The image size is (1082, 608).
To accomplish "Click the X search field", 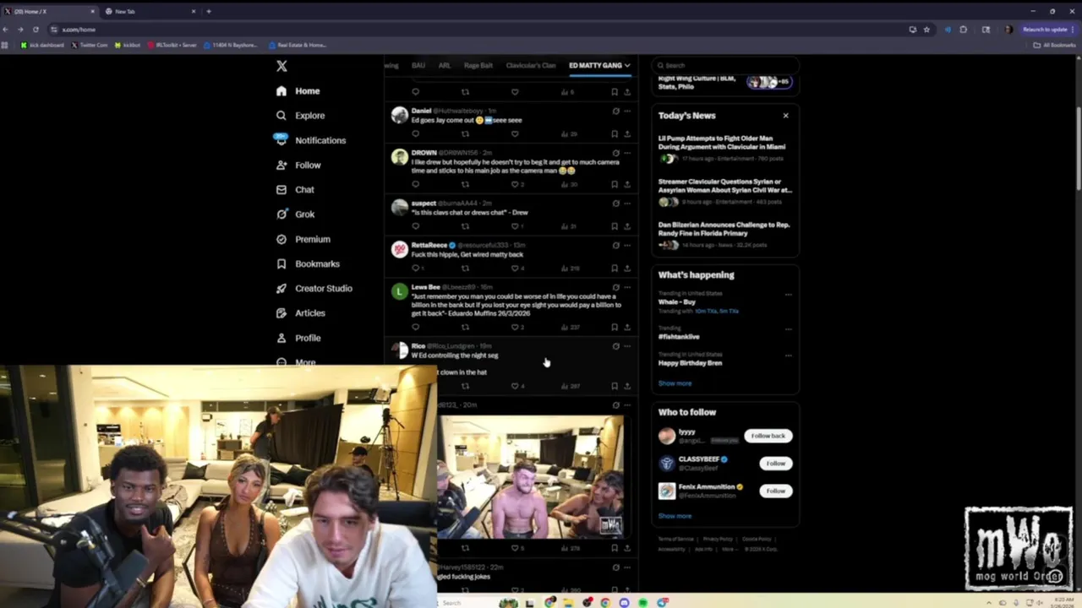I will coord(725,65).
